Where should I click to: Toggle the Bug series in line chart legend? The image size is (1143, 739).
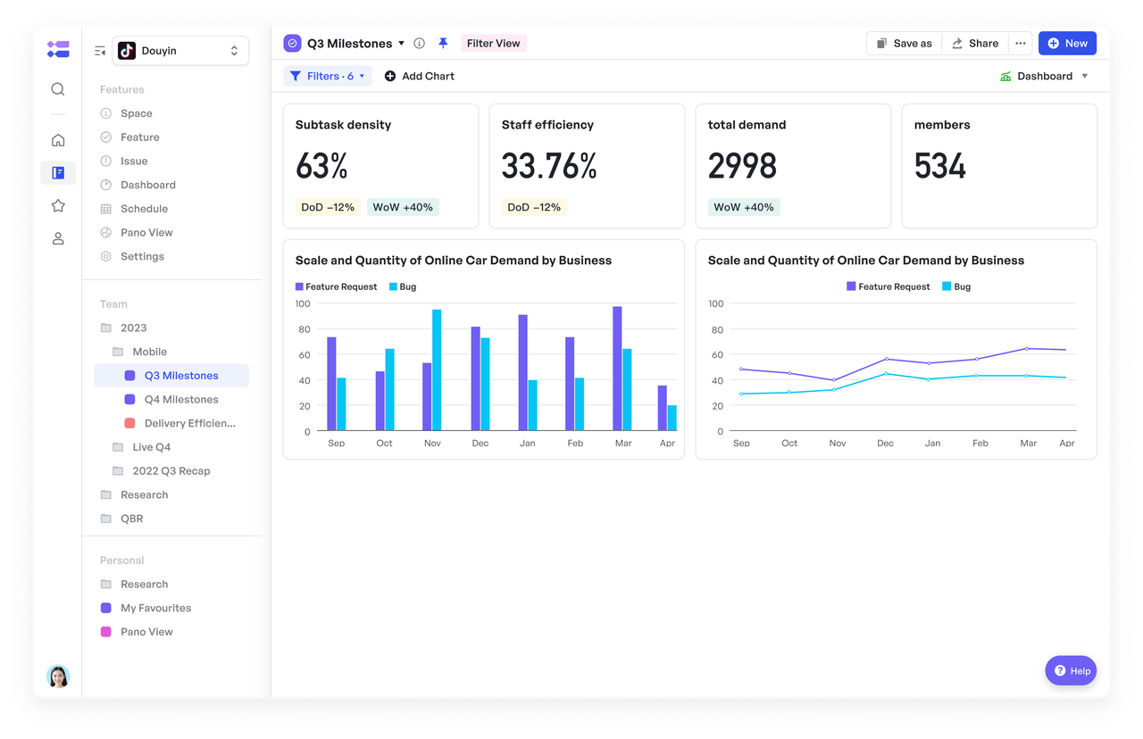(955, 286)
